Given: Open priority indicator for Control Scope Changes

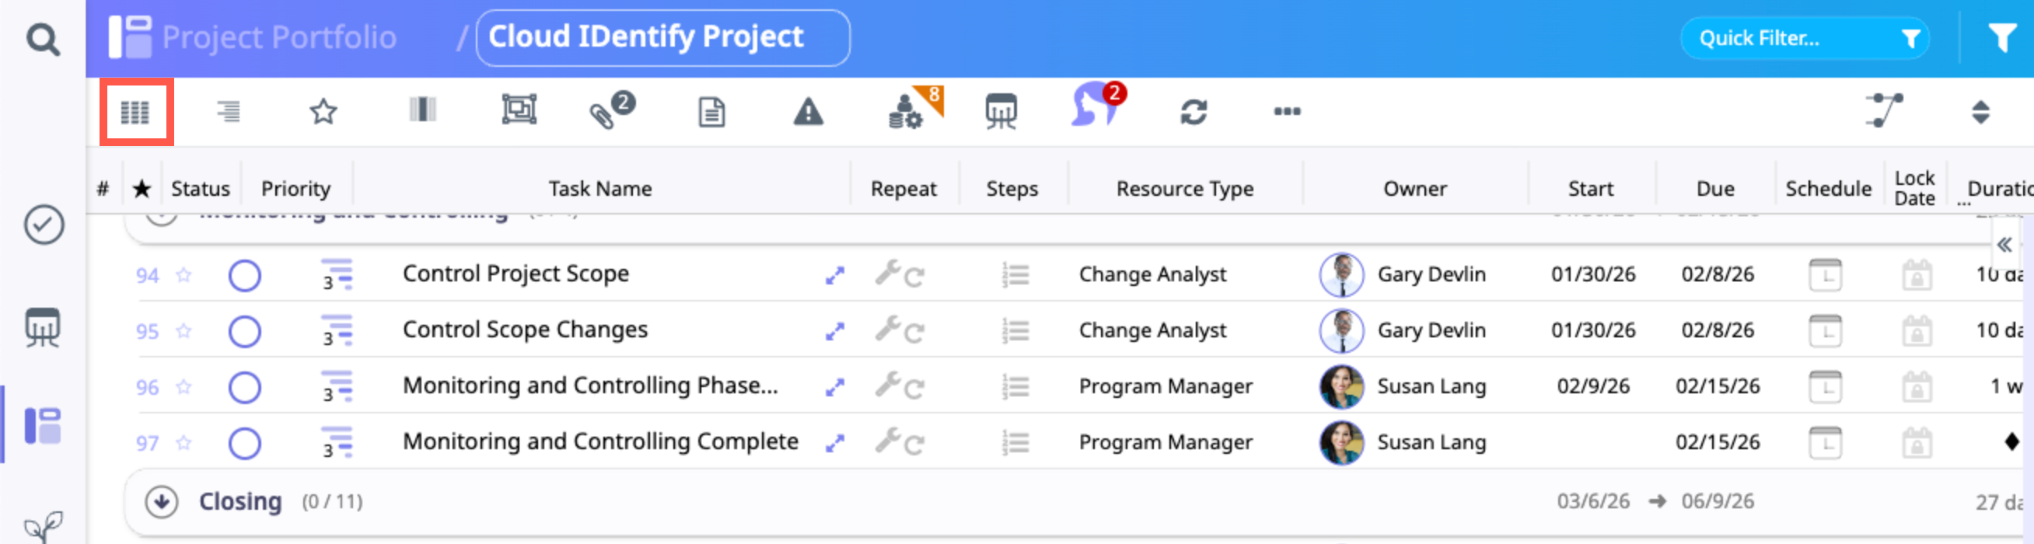Looking at the screenshot, I should coord(337,331).
